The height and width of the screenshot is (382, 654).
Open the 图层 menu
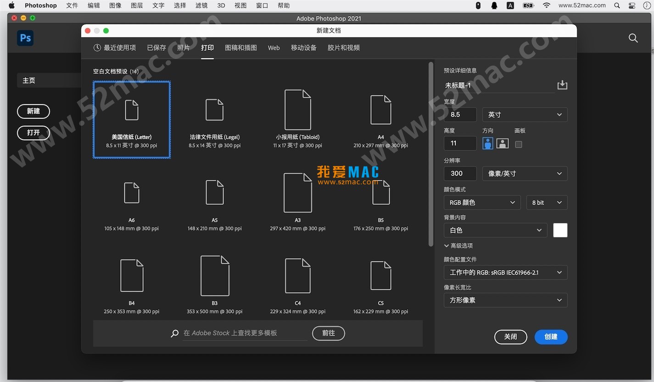point(137,6)
